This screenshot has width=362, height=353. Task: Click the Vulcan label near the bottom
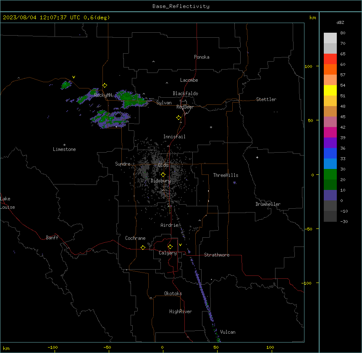228,332
